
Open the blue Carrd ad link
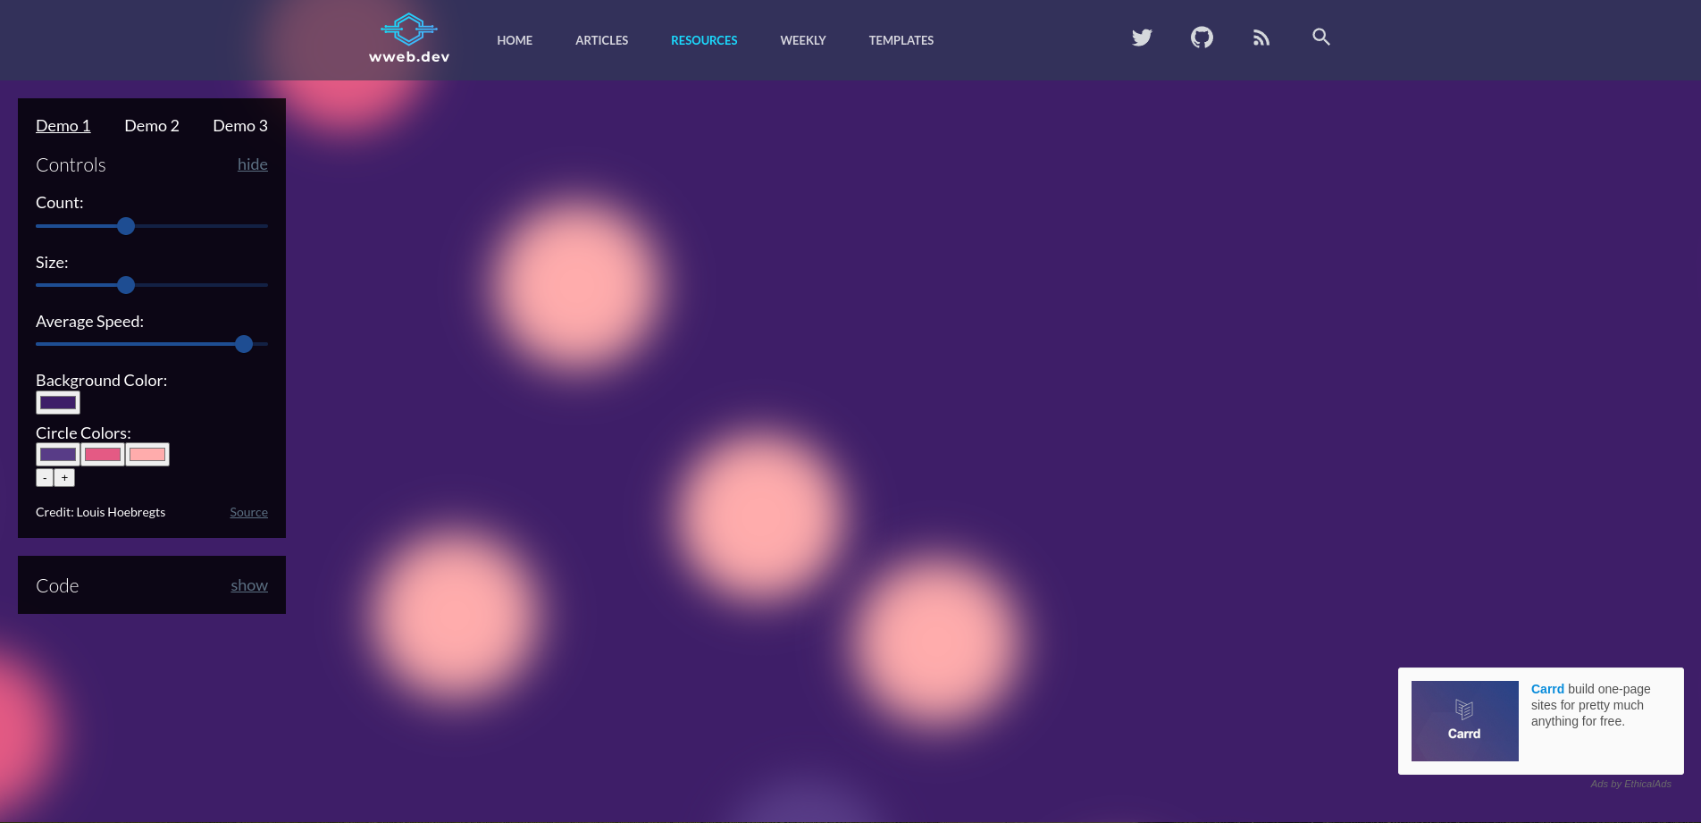1547,689
